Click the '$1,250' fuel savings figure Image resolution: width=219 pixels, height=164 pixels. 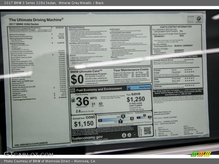coord(136,99)
